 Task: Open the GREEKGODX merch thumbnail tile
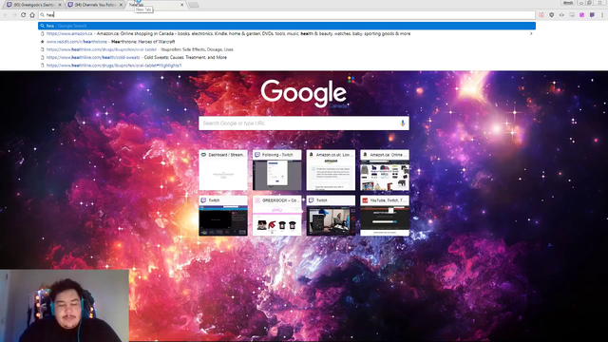[276, 216]
